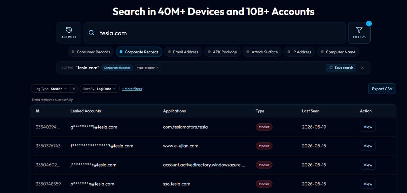View the g*********l@tesla.com record
The height and width of the screenshot is (193, 407).
368,127
